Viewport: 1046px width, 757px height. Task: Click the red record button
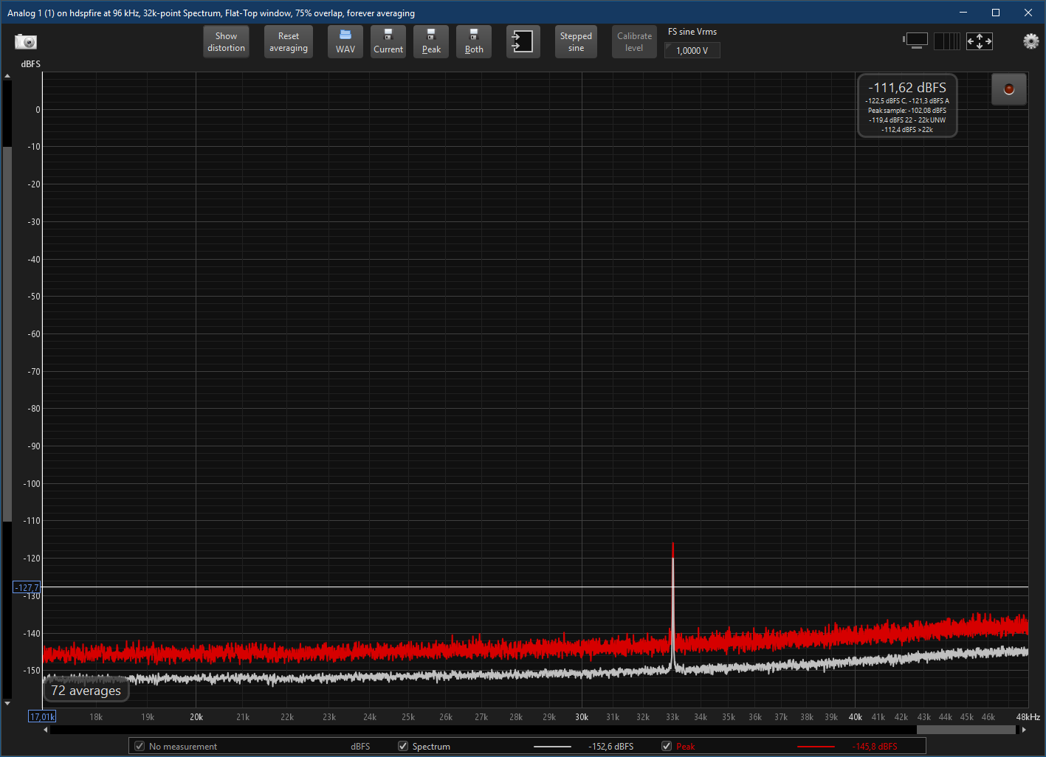[1009, 89]
